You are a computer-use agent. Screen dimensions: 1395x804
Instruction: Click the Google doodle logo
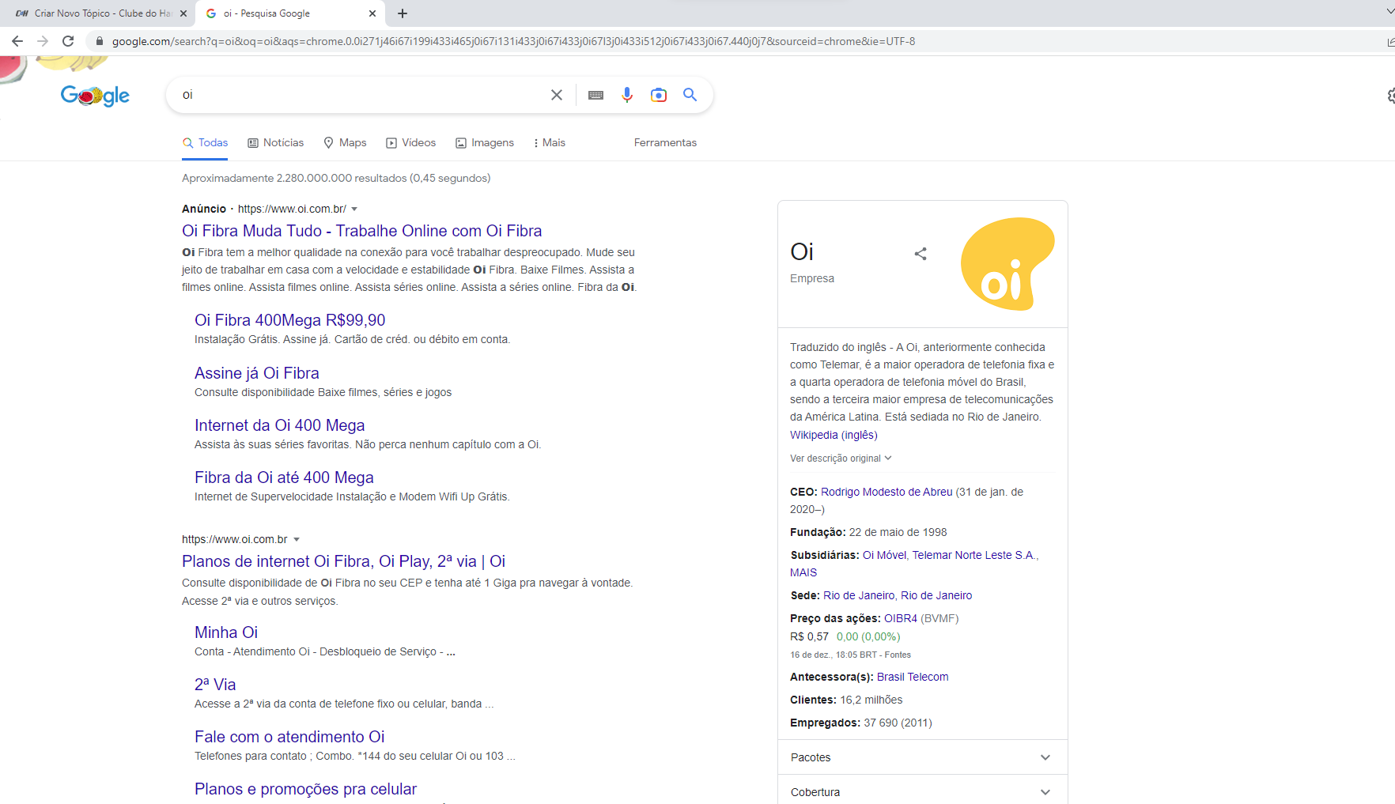(95, 96)
